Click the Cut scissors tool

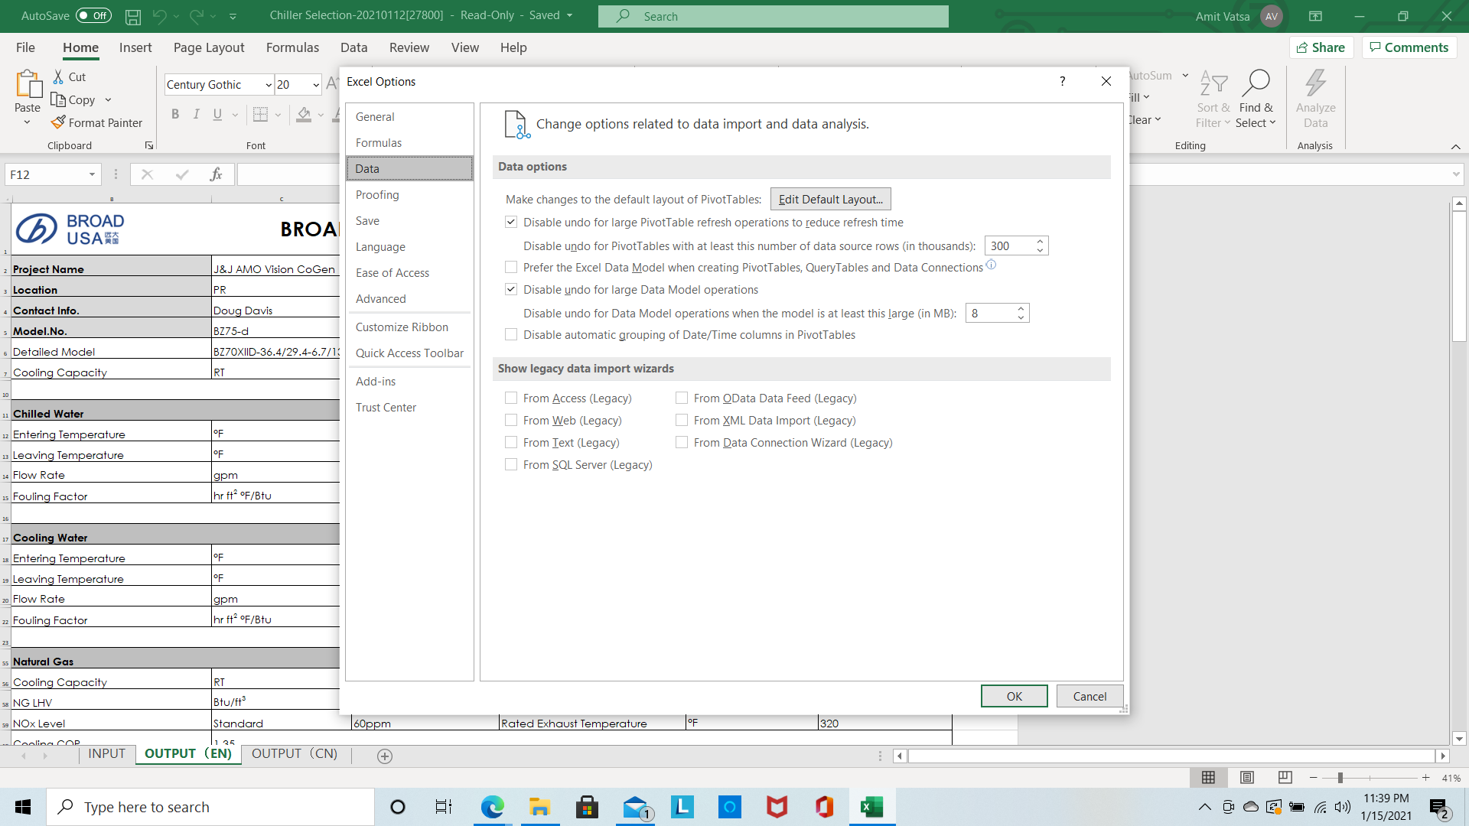(69, 76)
